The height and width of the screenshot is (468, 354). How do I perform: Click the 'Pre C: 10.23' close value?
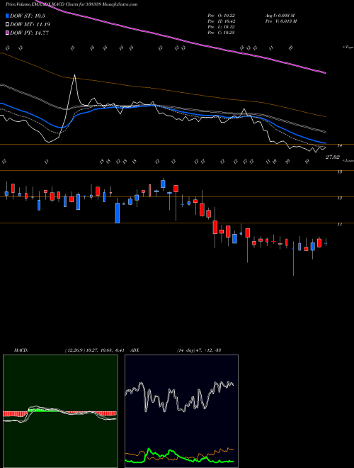pos(222,33)
